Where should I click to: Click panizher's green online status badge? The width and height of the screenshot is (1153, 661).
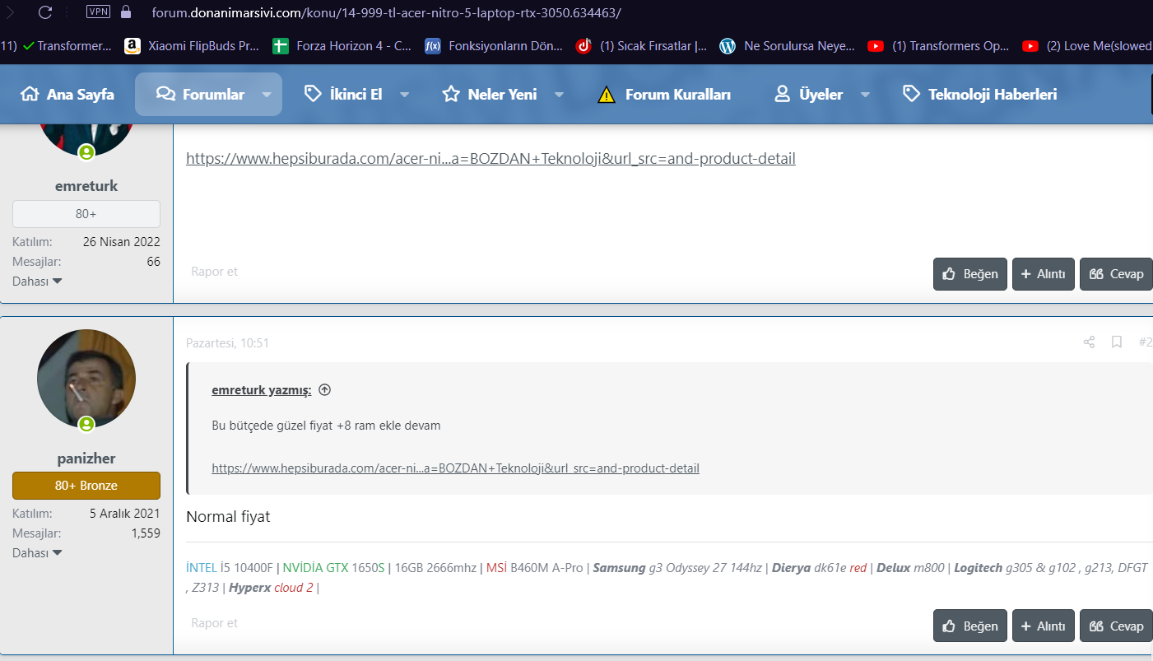86,424
